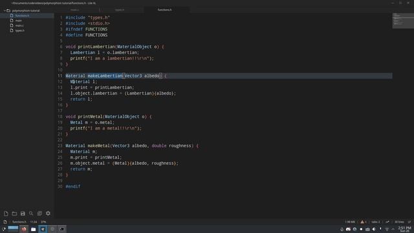Viewport: 414px width, 233px height.
Task: Click the document icon in the status bar
Action: click(5, 222)
